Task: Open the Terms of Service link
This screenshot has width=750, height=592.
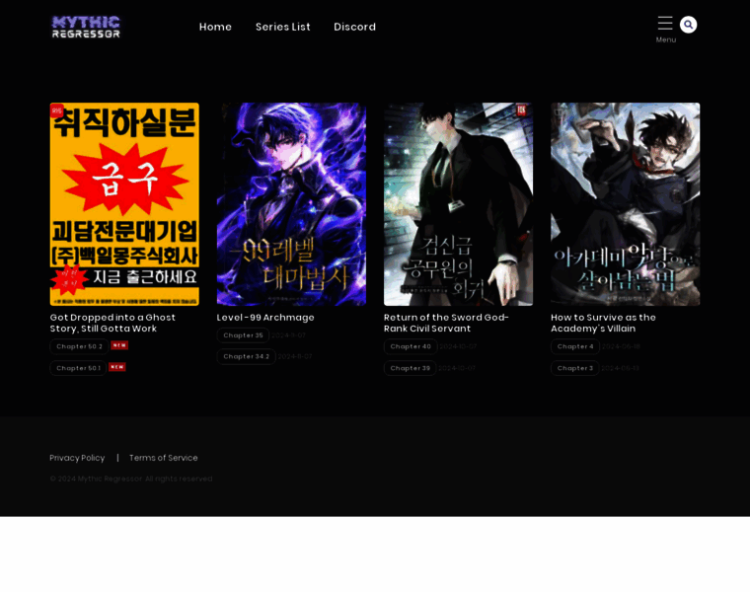Action: [163, 458]
